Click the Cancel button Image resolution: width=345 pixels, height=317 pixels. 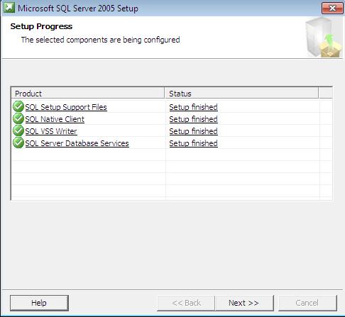pos(307,303)
